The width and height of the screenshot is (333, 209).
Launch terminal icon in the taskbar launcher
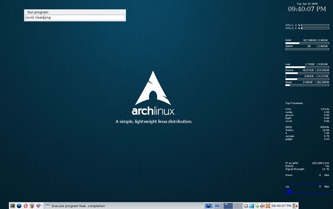13,206
